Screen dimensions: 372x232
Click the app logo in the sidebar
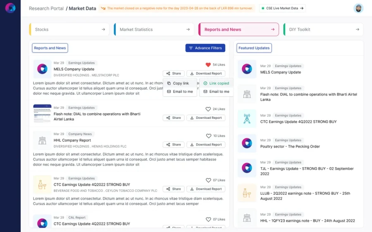point(10,8)
